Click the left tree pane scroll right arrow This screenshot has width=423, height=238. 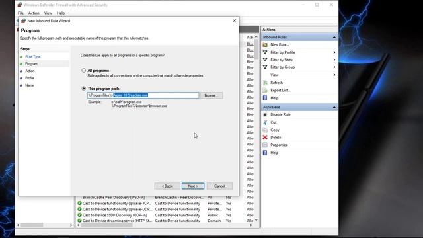coord(71,225)
